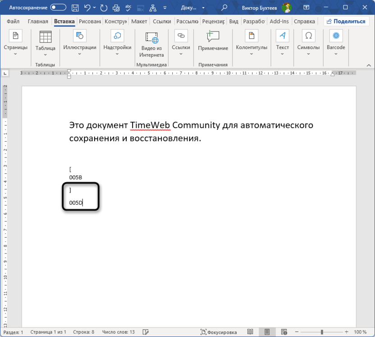Click Строка: 8 in status bar
The width and height of the screenshot is (375, 337).
pyautogui.click(x=83, y=332)
